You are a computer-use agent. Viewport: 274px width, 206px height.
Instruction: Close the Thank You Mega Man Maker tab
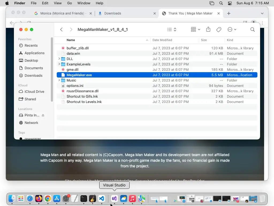tap(218, 13)
